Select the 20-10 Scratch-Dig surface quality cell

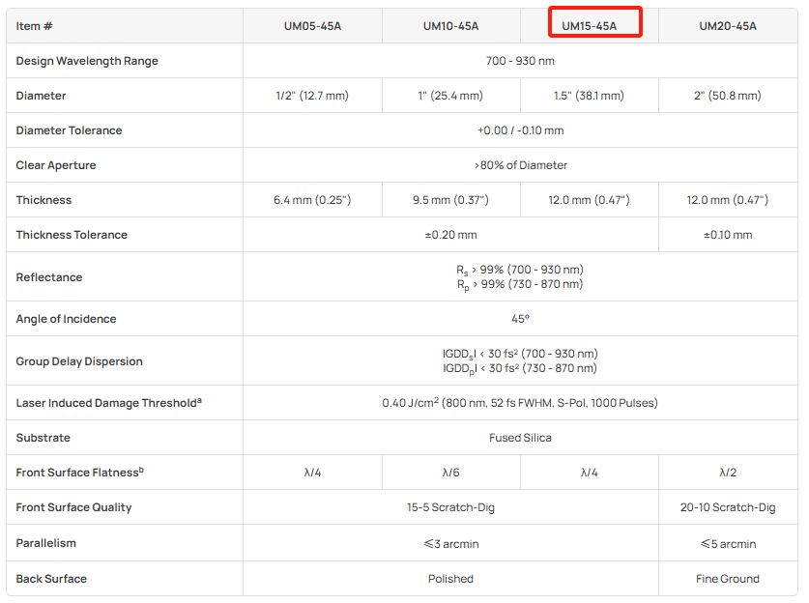pos(728,507)
